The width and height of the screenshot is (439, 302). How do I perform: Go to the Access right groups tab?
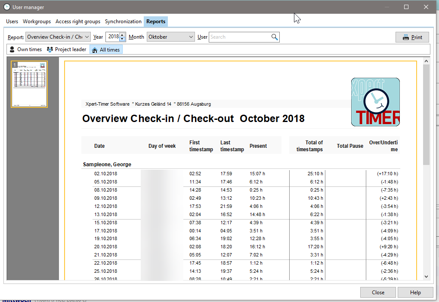pyautogui.click(x=78, y=21)
